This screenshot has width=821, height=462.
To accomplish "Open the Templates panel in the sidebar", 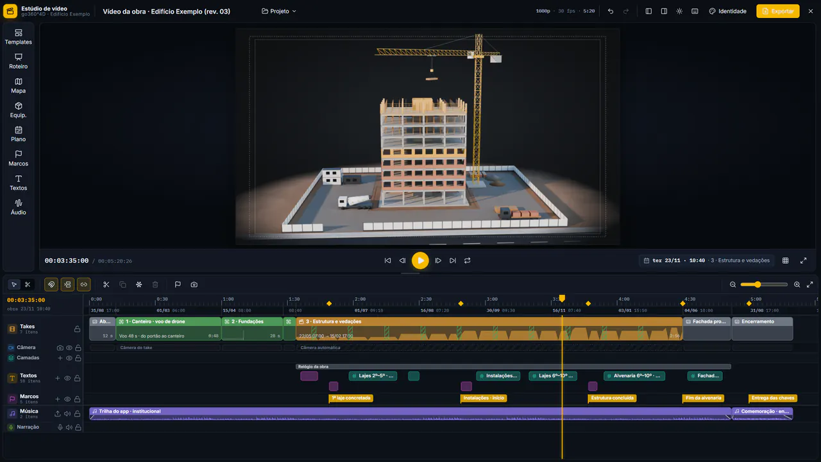I will tap(18, 37).
